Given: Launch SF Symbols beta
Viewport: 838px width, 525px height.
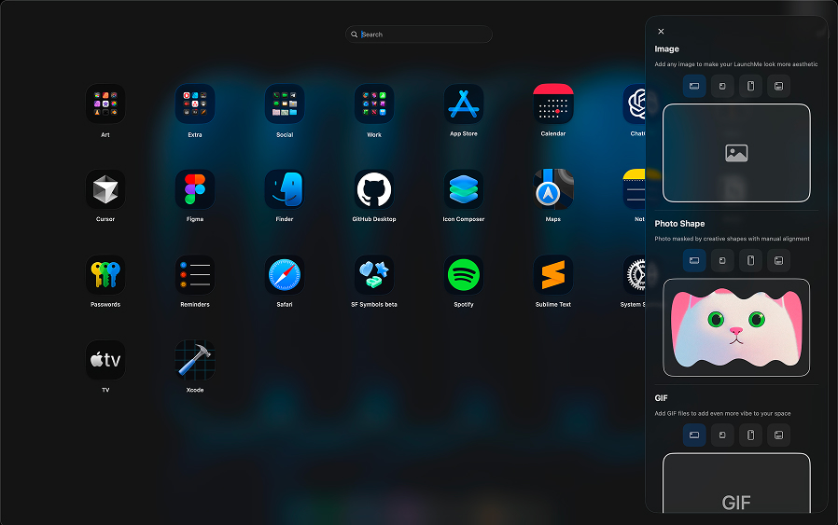Looking at the screenshot, I should click(374, 274).
